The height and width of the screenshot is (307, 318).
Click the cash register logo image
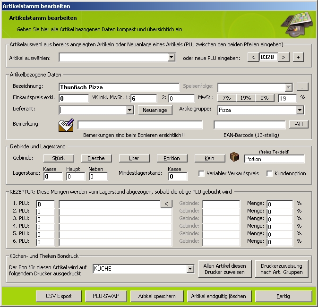298,25
